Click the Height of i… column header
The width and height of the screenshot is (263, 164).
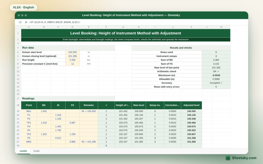click(123, 105)
